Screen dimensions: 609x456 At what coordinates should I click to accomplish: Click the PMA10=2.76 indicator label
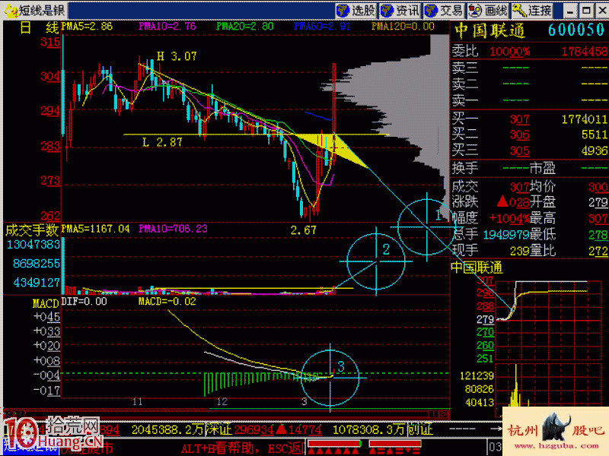(167, 27)
